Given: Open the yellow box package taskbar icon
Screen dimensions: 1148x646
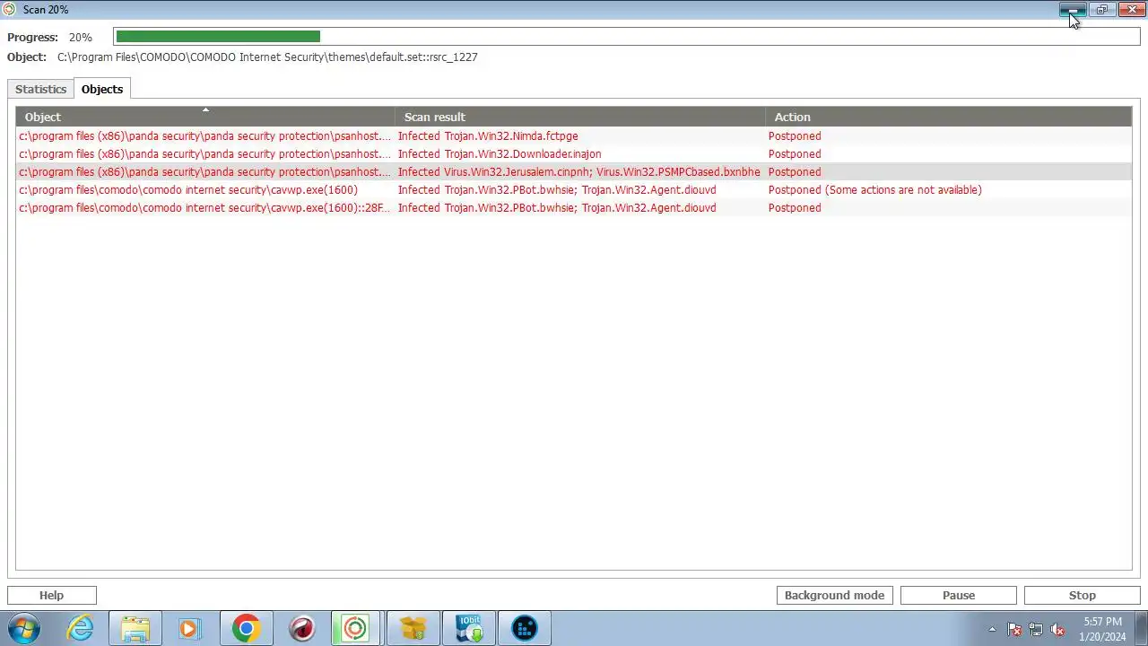Looking at the screenshot, I should [413, 628].
